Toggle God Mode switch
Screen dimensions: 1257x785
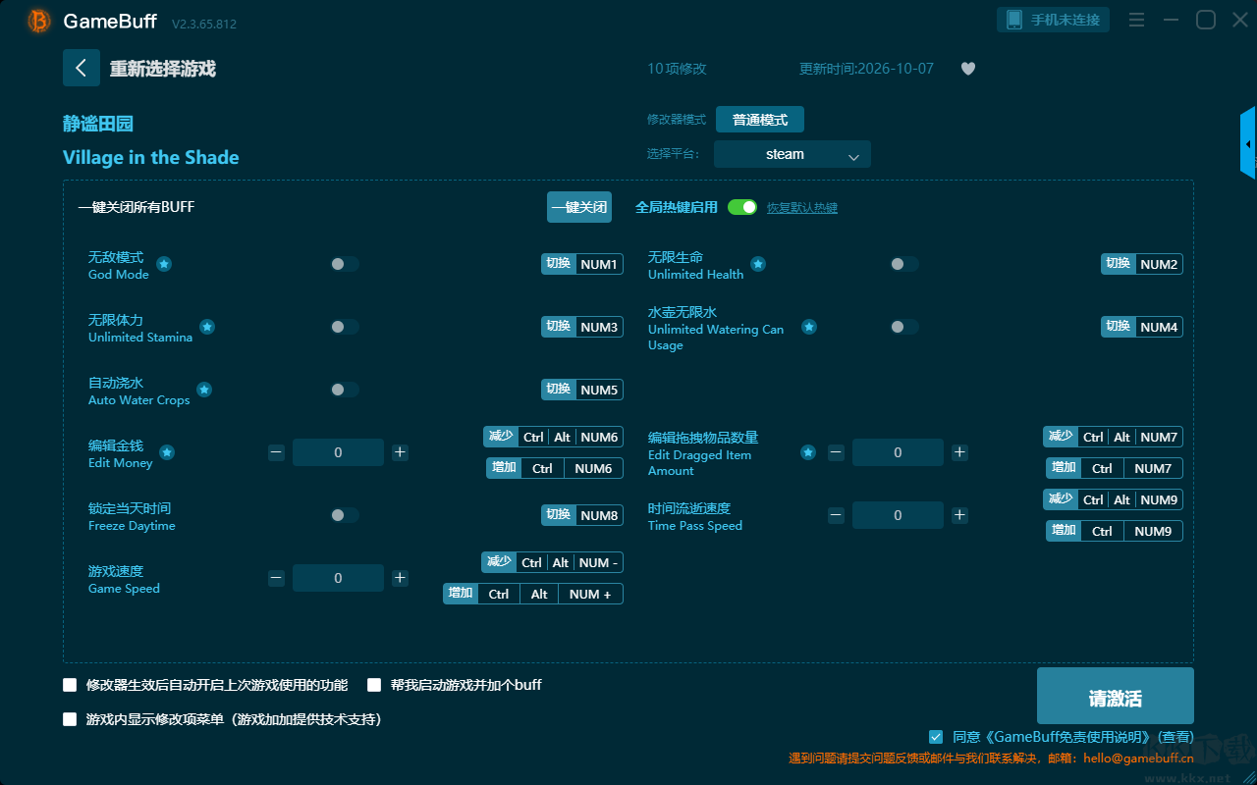pos(345,264)
